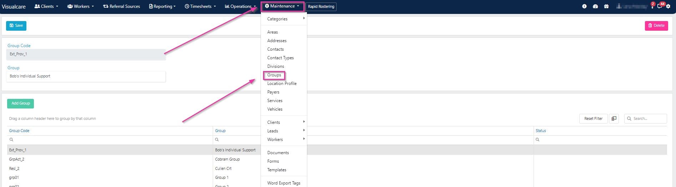Select Groups menu entry
This screenshot has height=187, width=676.
(x=274, y=75)
